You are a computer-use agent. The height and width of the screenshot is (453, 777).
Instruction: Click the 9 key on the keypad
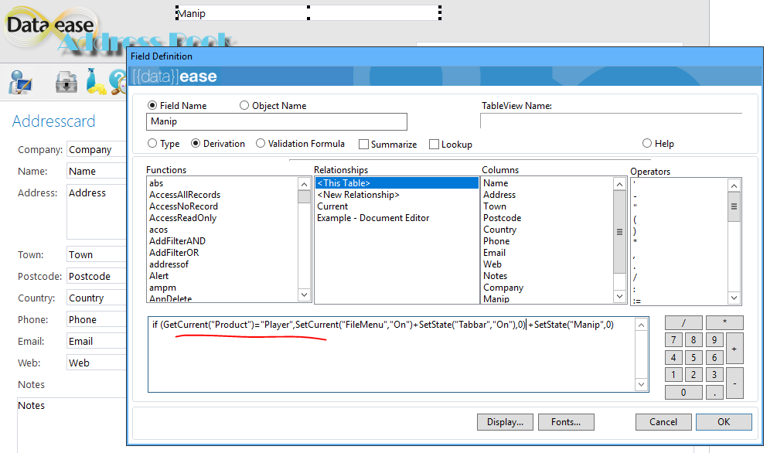[x=714, y=340]
